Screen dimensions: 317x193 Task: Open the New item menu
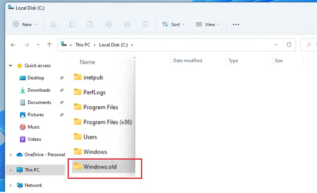click(25, 25)
